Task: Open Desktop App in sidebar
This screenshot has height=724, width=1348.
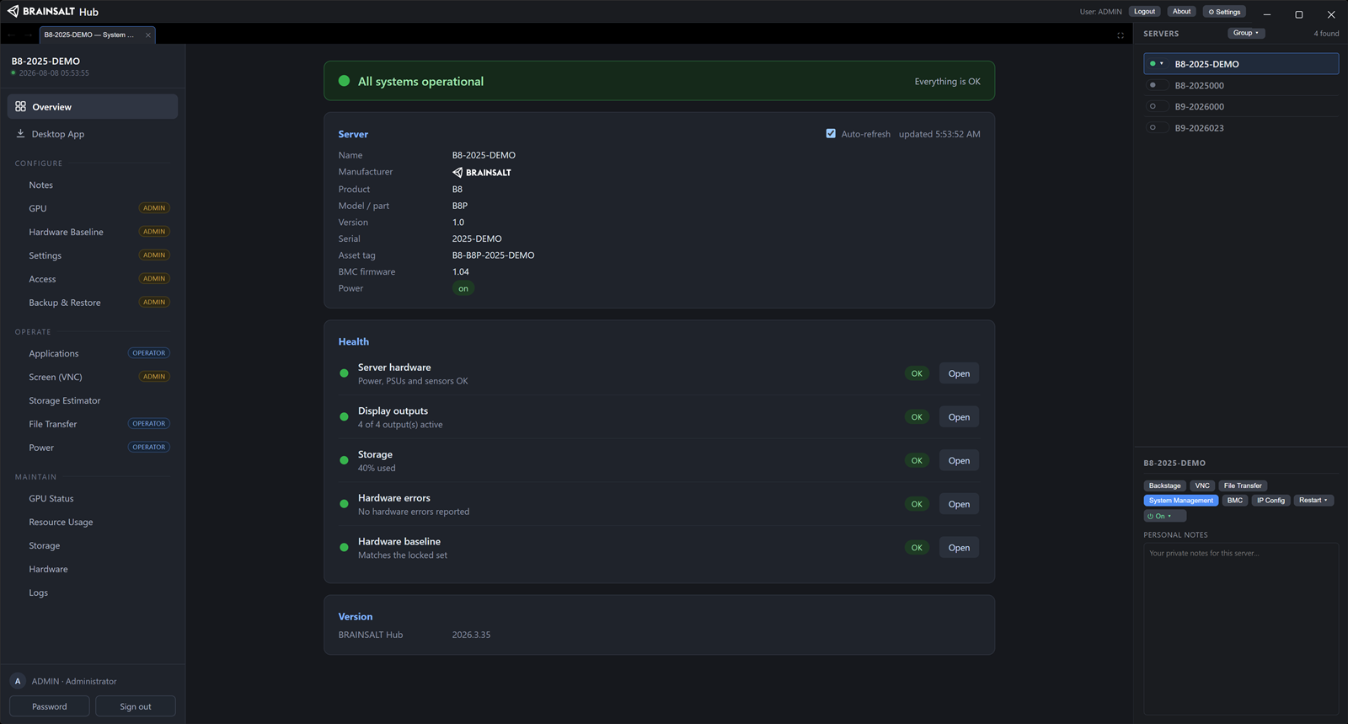Action: coord(93,134)
